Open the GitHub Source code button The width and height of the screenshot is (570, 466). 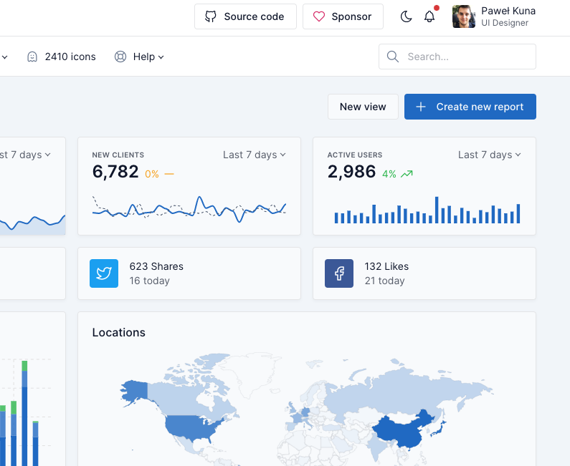(245, 16)
